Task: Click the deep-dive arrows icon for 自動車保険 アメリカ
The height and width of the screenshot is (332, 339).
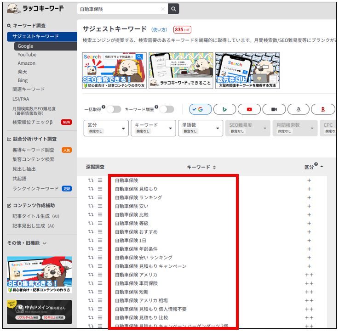Action: (x=91, y=275)
